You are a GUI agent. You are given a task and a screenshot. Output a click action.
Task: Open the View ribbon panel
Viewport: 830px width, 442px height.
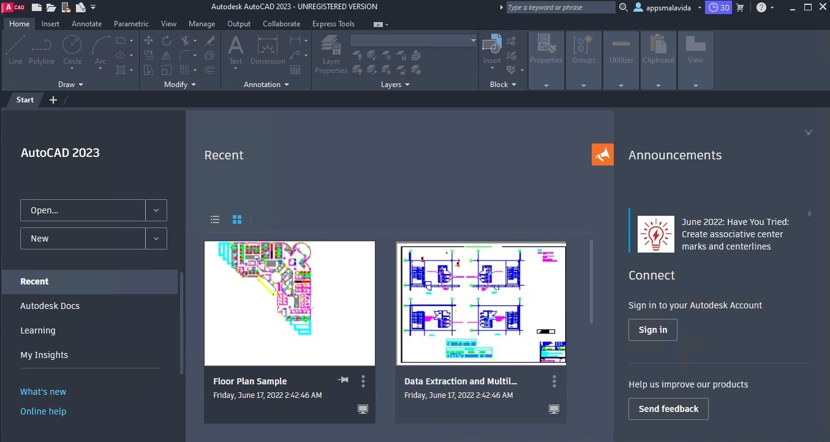(x=695, y=60)
